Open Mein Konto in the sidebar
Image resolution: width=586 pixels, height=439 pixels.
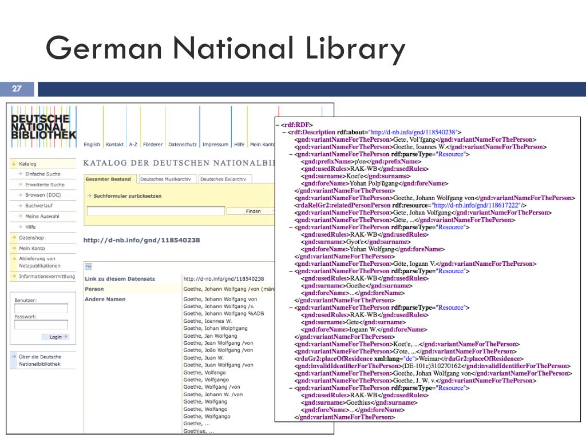tap(32, 248)
